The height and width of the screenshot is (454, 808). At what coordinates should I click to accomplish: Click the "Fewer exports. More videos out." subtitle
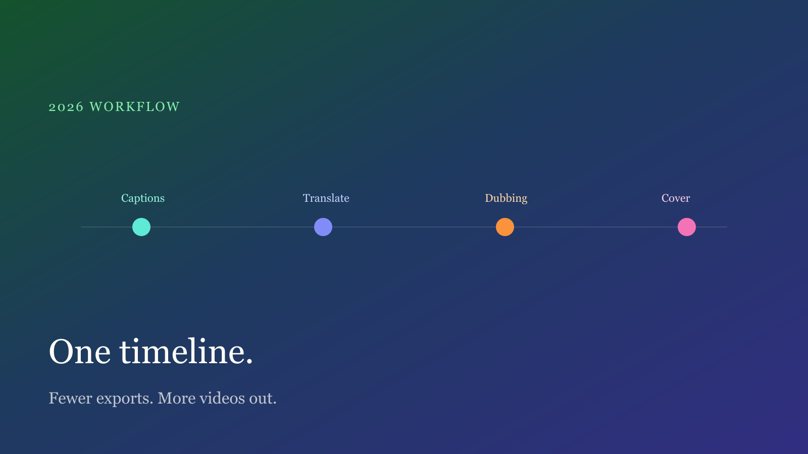click(x=163, y=398)
